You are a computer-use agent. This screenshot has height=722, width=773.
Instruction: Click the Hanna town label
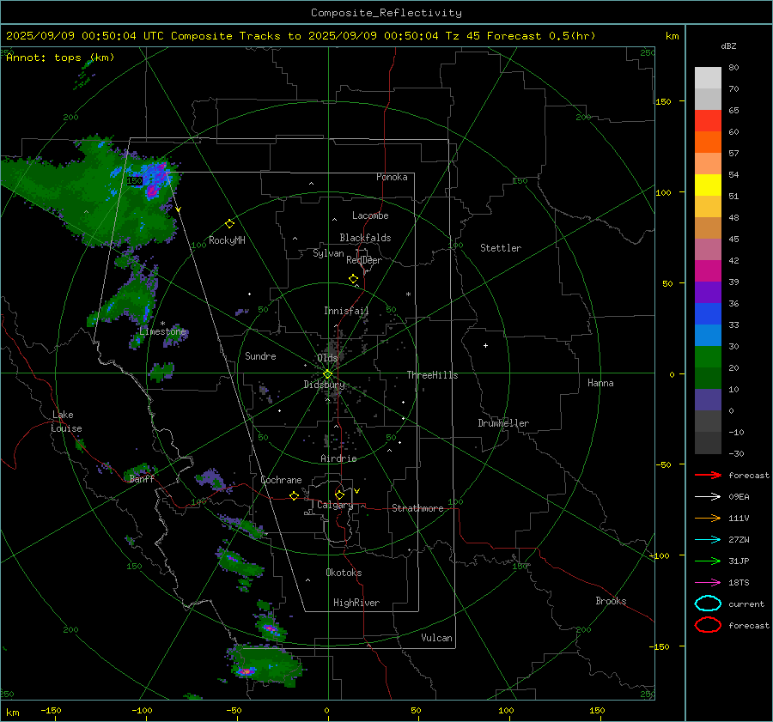click(x=600, y=383)
